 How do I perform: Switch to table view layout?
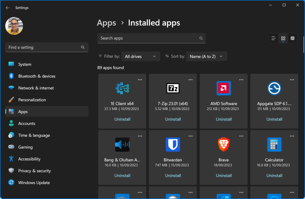[292, 38]
